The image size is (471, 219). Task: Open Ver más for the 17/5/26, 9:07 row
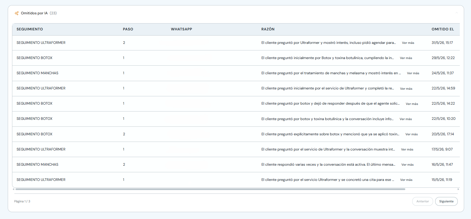tap(407, 150)
